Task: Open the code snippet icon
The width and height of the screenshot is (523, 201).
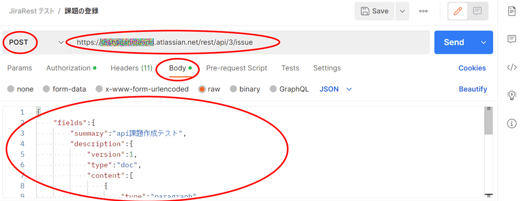Action: point(511,67)
